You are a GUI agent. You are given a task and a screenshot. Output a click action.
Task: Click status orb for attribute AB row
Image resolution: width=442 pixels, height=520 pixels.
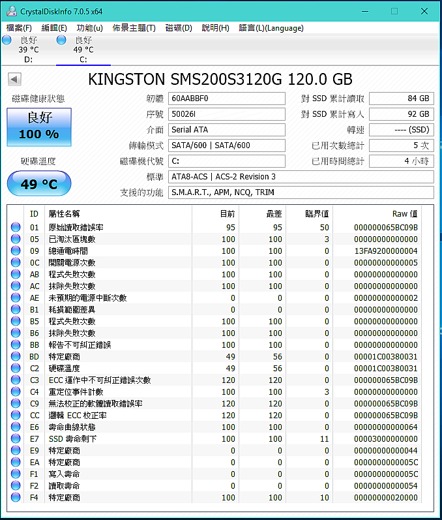pos(16,274)
